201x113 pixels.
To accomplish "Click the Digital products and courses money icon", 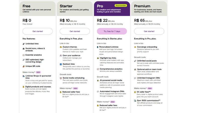I will coord(23,87).
